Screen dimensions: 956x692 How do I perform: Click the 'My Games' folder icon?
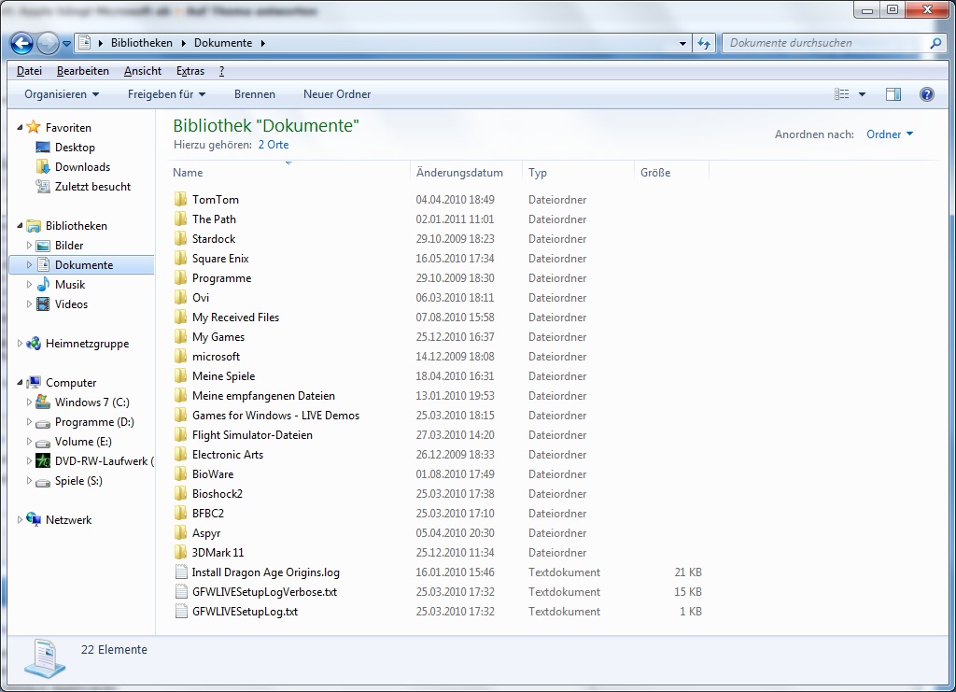[x=180, y=336]
